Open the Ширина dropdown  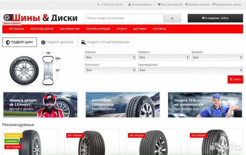(110, 57)
